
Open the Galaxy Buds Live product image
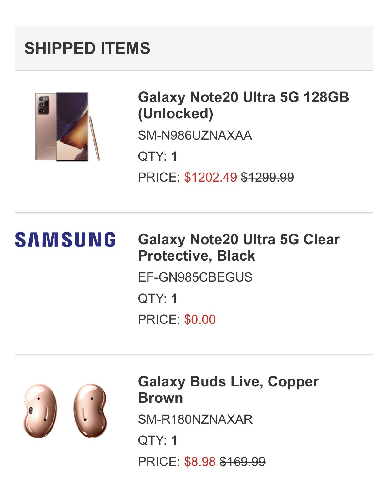[65, 411]
